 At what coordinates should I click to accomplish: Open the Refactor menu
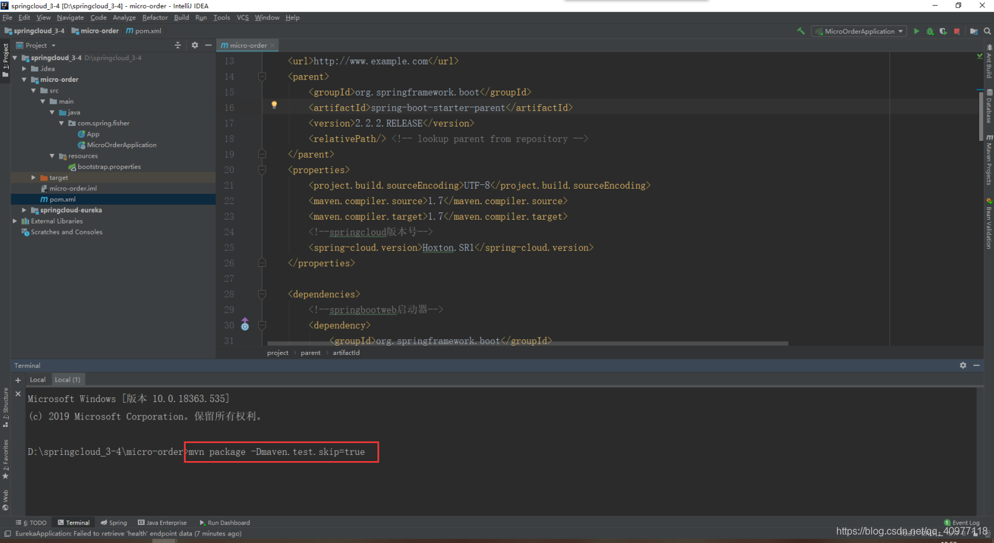pyautogui.click(x=155, y=17)
